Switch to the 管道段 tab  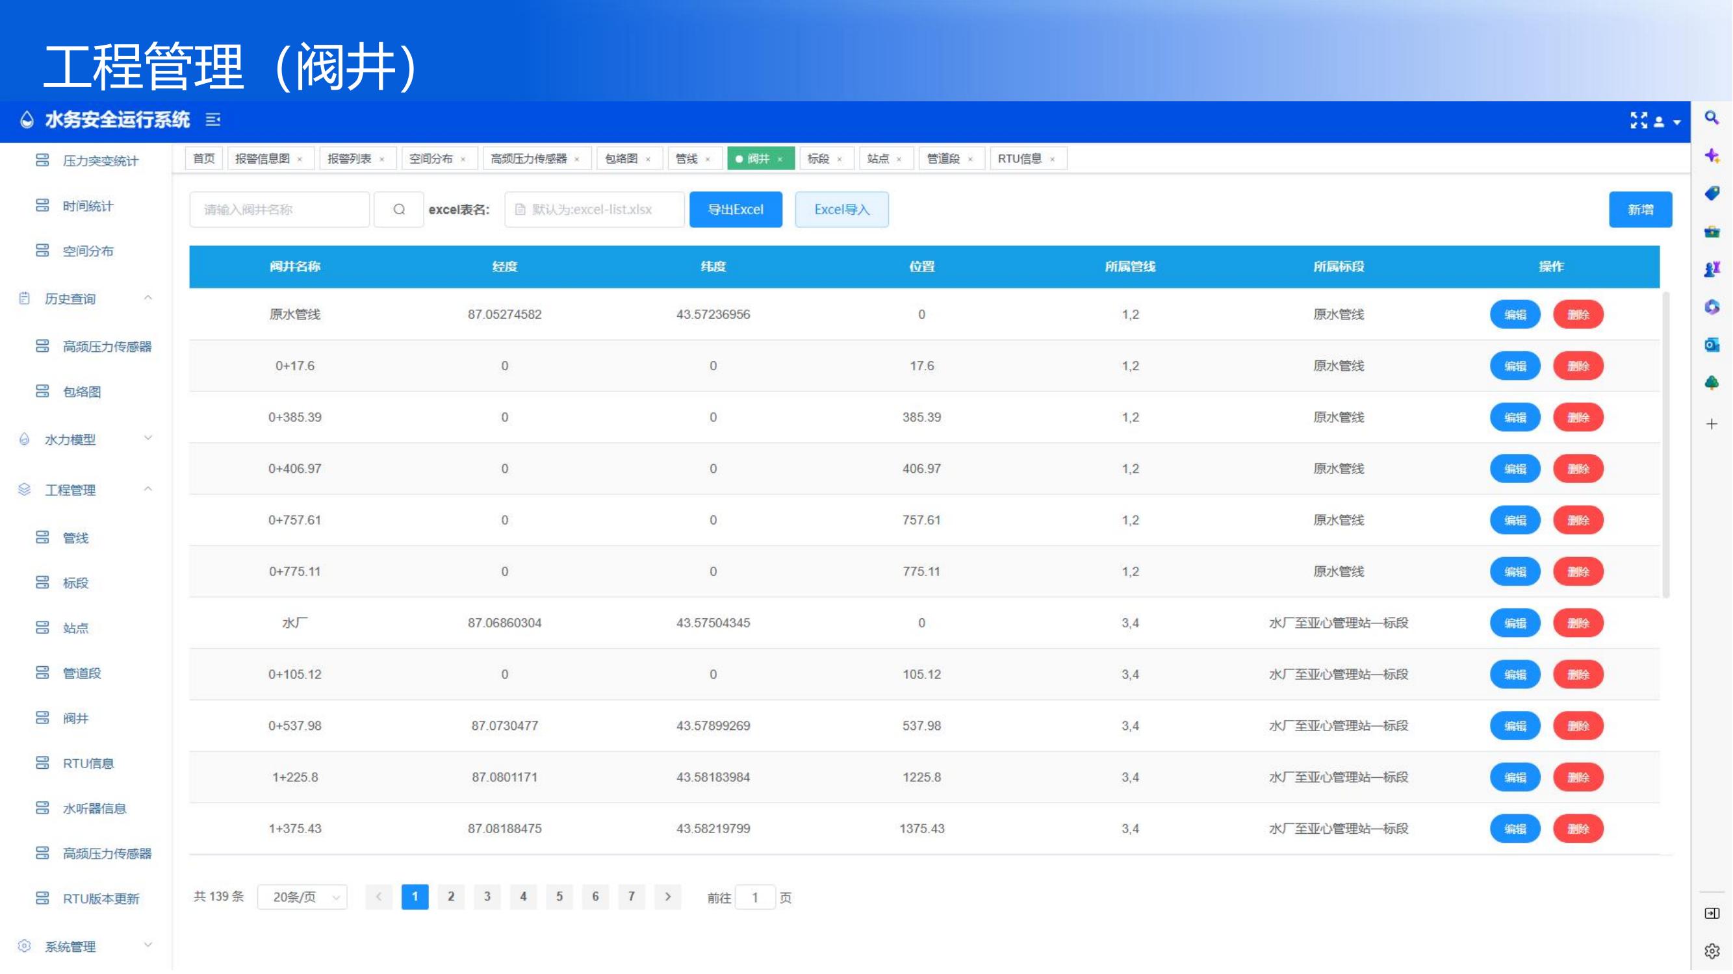click(944, 158)
